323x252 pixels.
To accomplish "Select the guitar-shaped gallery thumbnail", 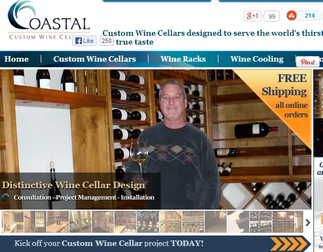I will [238, 222].
